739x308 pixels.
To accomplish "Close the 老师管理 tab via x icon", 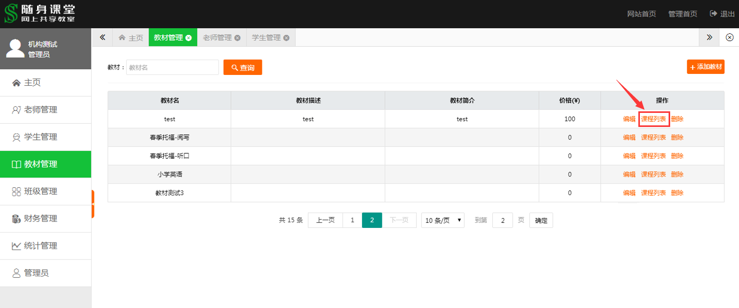I will (237, 37).
